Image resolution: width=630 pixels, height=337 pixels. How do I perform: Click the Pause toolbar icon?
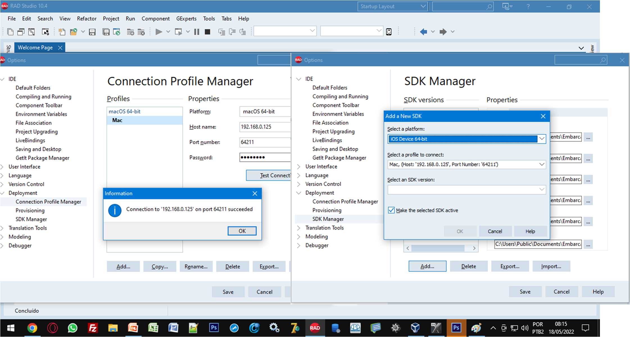click(x=197, y=32)
